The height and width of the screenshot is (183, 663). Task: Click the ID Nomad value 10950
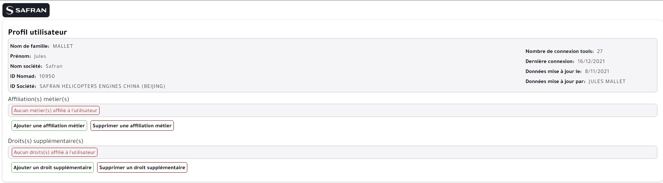click(x=47, y=76)
